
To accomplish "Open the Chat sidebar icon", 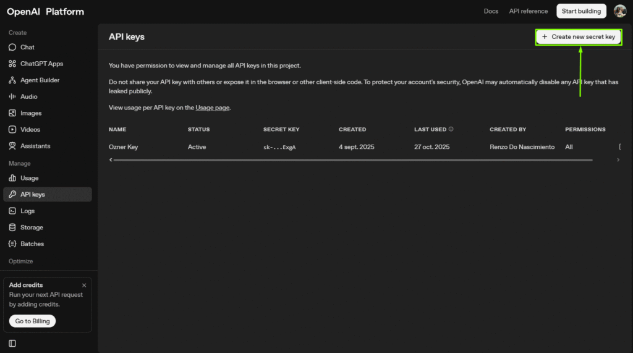I will coord(12,47).
